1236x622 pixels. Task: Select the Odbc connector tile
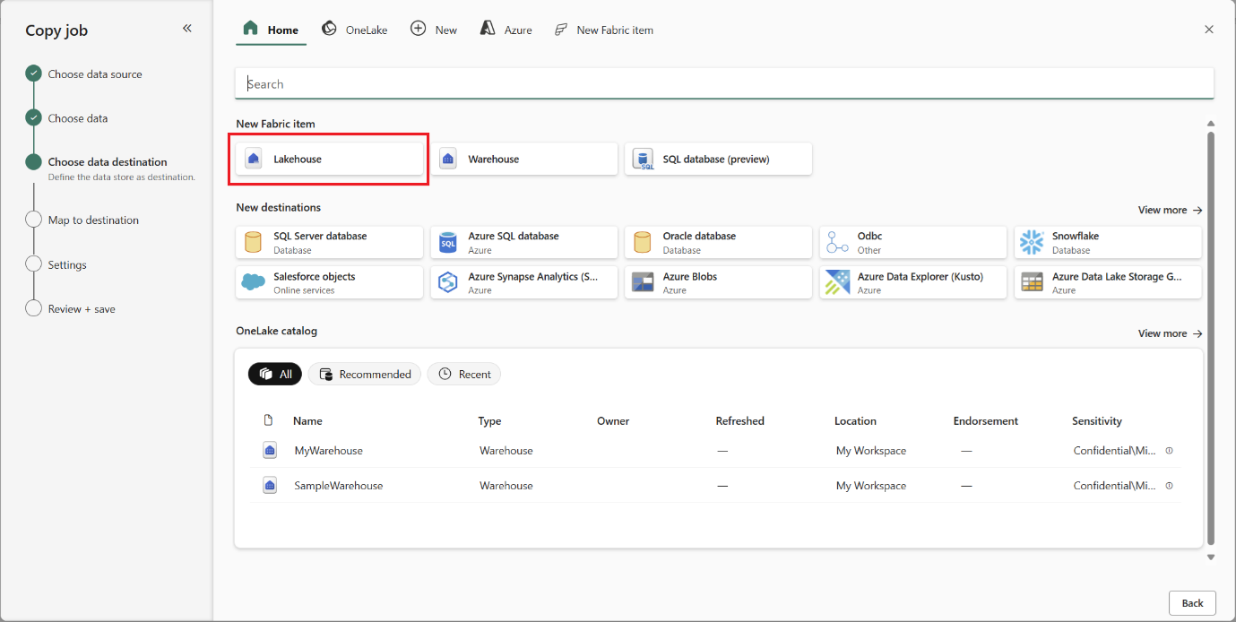(x=912, y=242)
